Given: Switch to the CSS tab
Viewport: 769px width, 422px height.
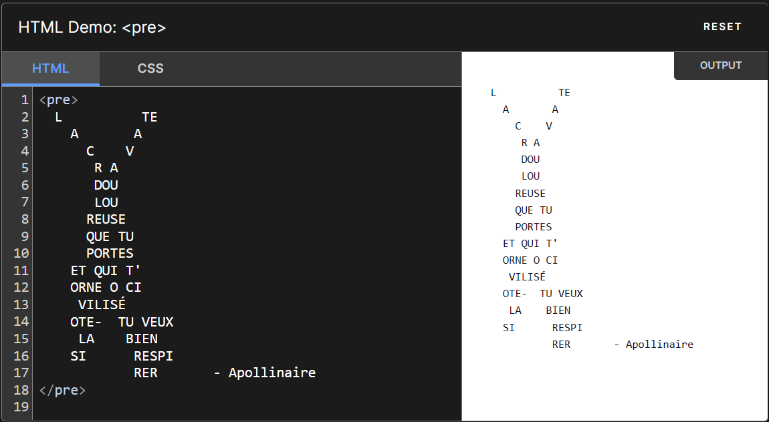Looking at the screenshot, I should [150, 69].
